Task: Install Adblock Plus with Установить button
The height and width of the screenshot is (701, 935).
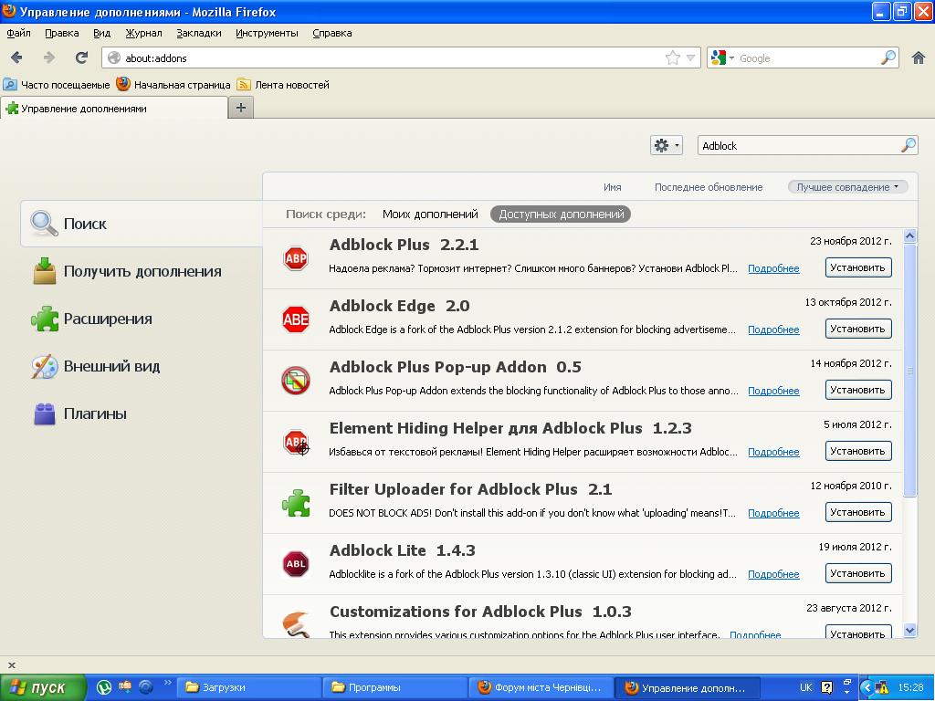Action: click(857, 267)
